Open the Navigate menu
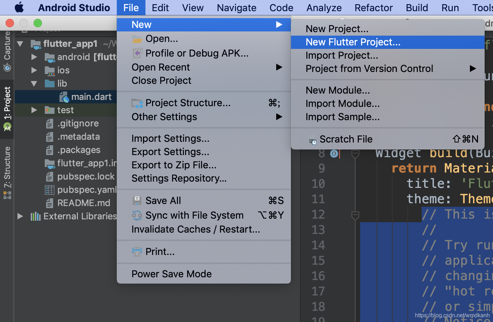The height and width of the screenshot is (322, 493). point(236,8)
